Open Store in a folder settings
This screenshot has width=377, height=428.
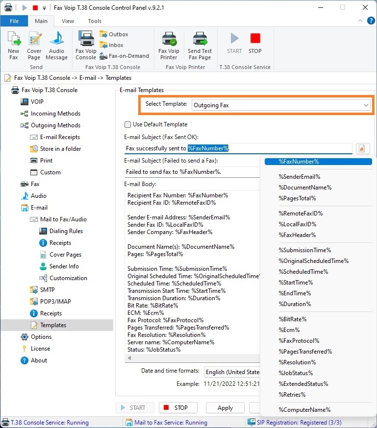pyautogui.click(x=55, y=148)
